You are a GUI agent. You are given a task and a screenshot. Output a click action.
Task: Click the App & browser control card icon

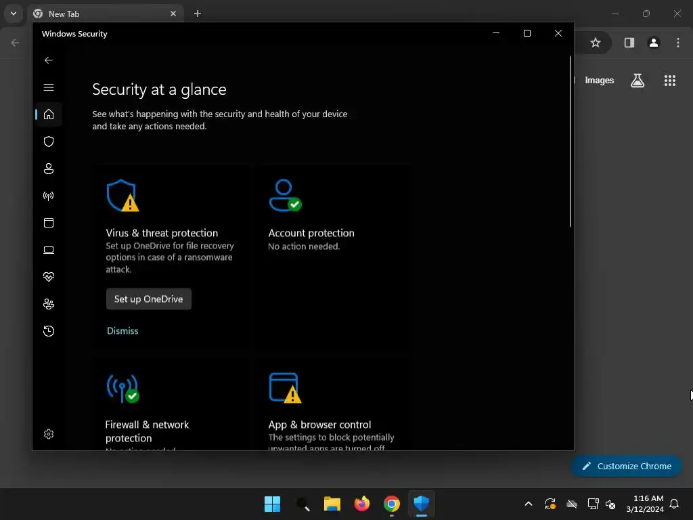coord(285,388)
